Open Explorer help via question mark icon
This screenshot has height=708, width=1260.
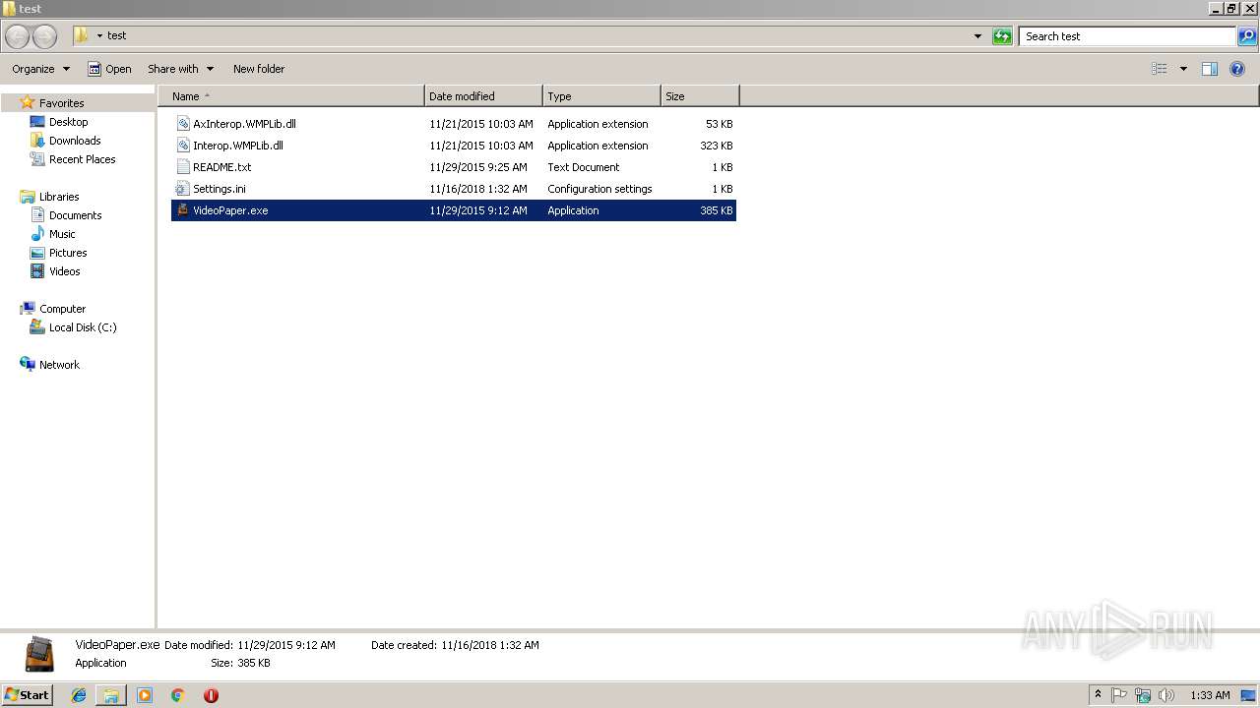(x=1237, y=69)
